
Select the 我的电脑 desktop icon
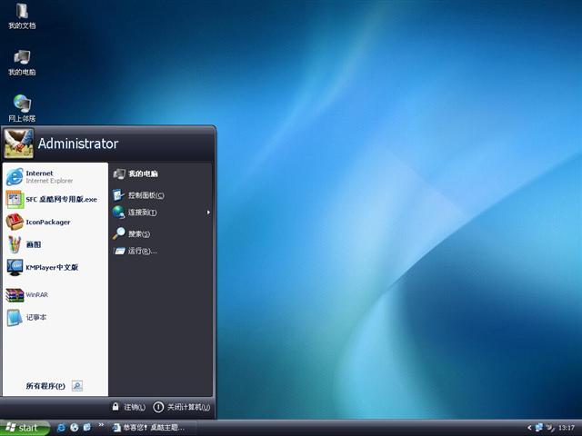pyautogui.click(x=22, y=60)
